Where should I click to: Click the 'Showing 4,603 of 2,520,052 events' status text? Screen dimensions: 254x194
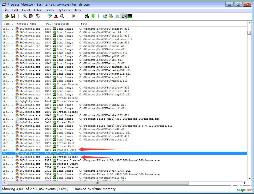click(35, 189)
